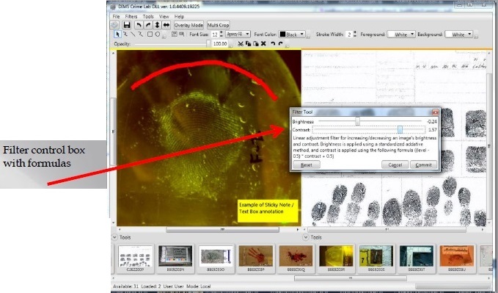
Task: Open the Filters menu
Action: pos(131,17)
